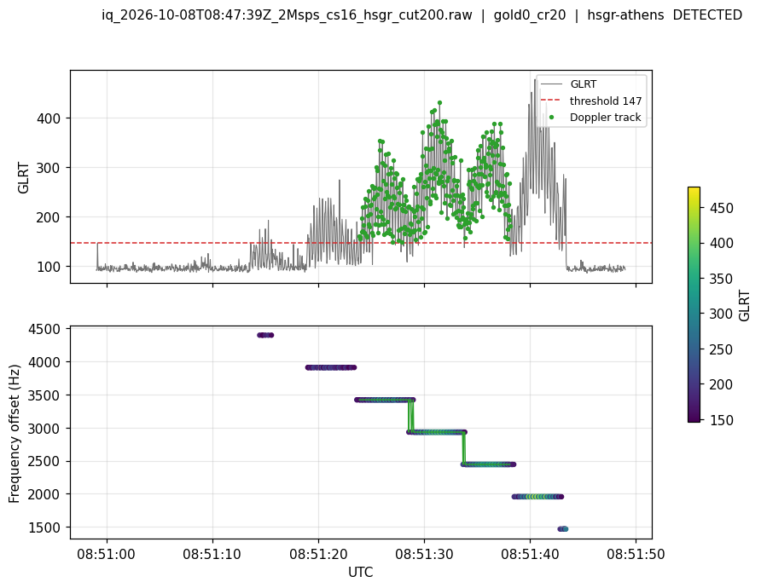The width and height of the screenshot is (761, 588).
Task: Click the "DETECTED" status text
Action: click(x=707, y=15)
